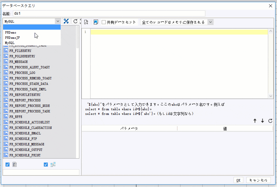
Task: Click the パラメータ column header
Action: (x=129, y=129)
